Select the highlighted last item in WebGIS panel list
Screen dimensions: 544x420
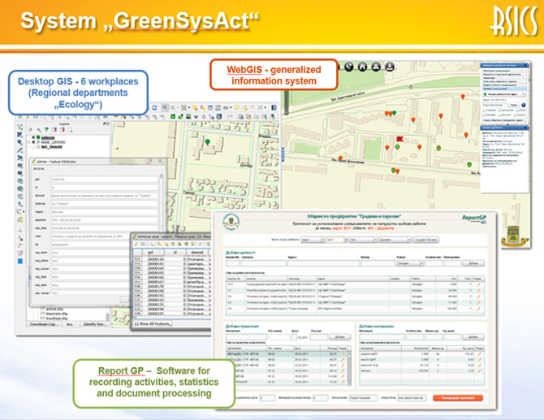(x=505, y=89)
